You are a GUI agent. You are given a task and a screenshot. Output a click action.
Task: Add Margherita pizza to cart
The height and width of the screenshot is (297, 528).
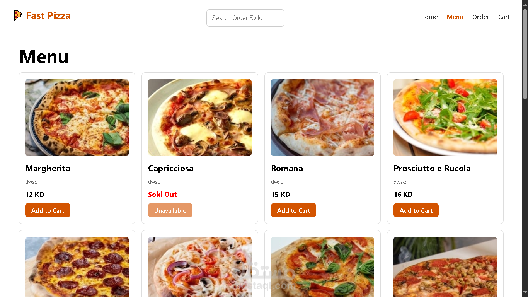48,210
